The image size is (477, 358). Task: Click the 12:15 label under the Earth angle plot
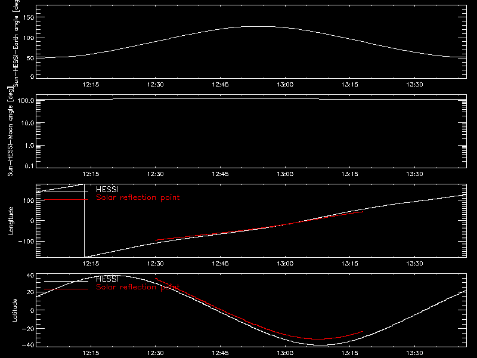[x=91, y=84]
